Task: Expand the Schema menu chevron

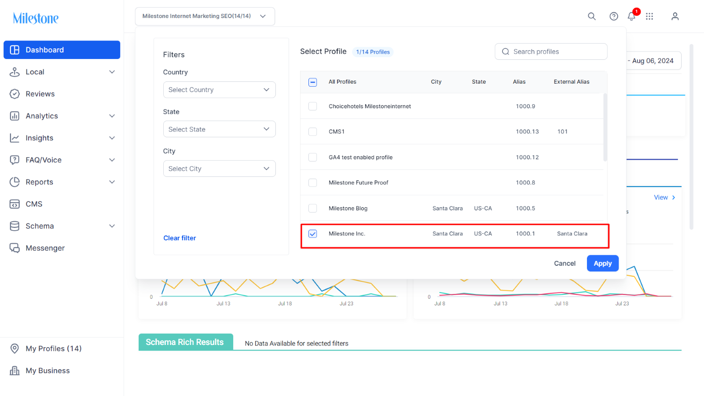Action: (112, 226)
